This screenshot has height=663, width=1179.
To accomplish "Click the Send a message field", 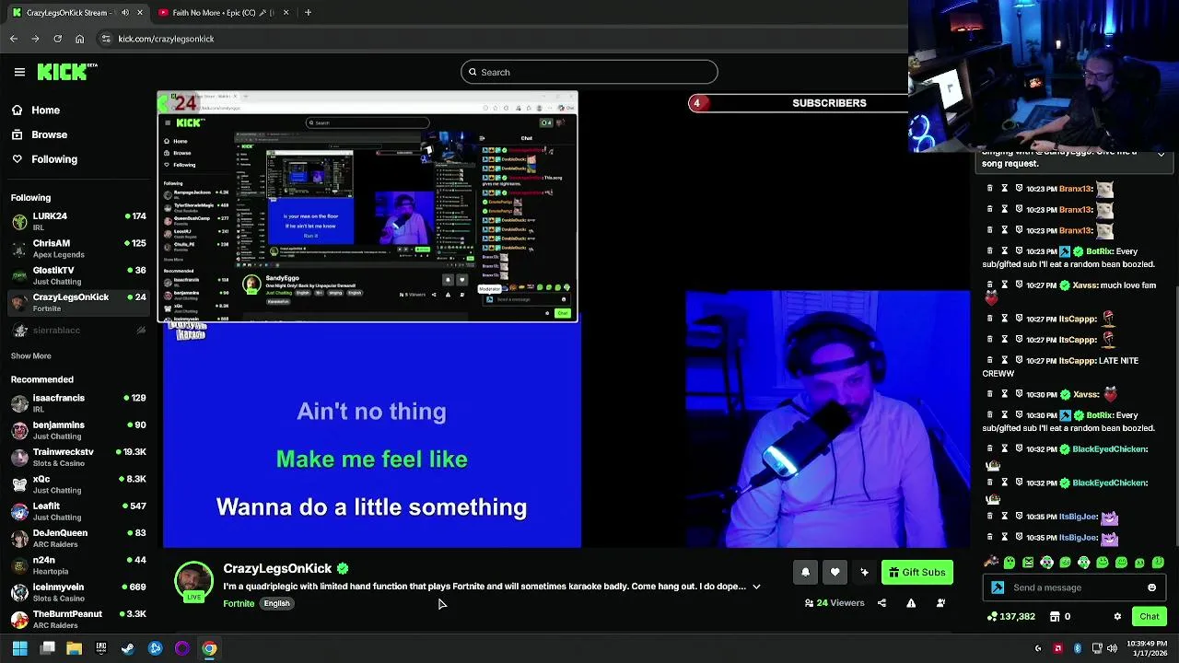I will point(1074,587).
